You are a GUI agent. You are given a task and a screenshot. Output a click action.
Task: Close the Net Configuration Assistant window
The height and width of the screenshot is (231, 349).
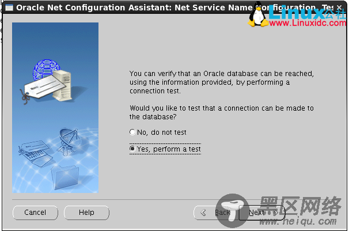(339, 8)
